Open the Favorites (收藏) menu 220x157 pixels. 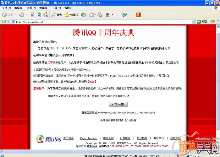(x=44, y=8)
